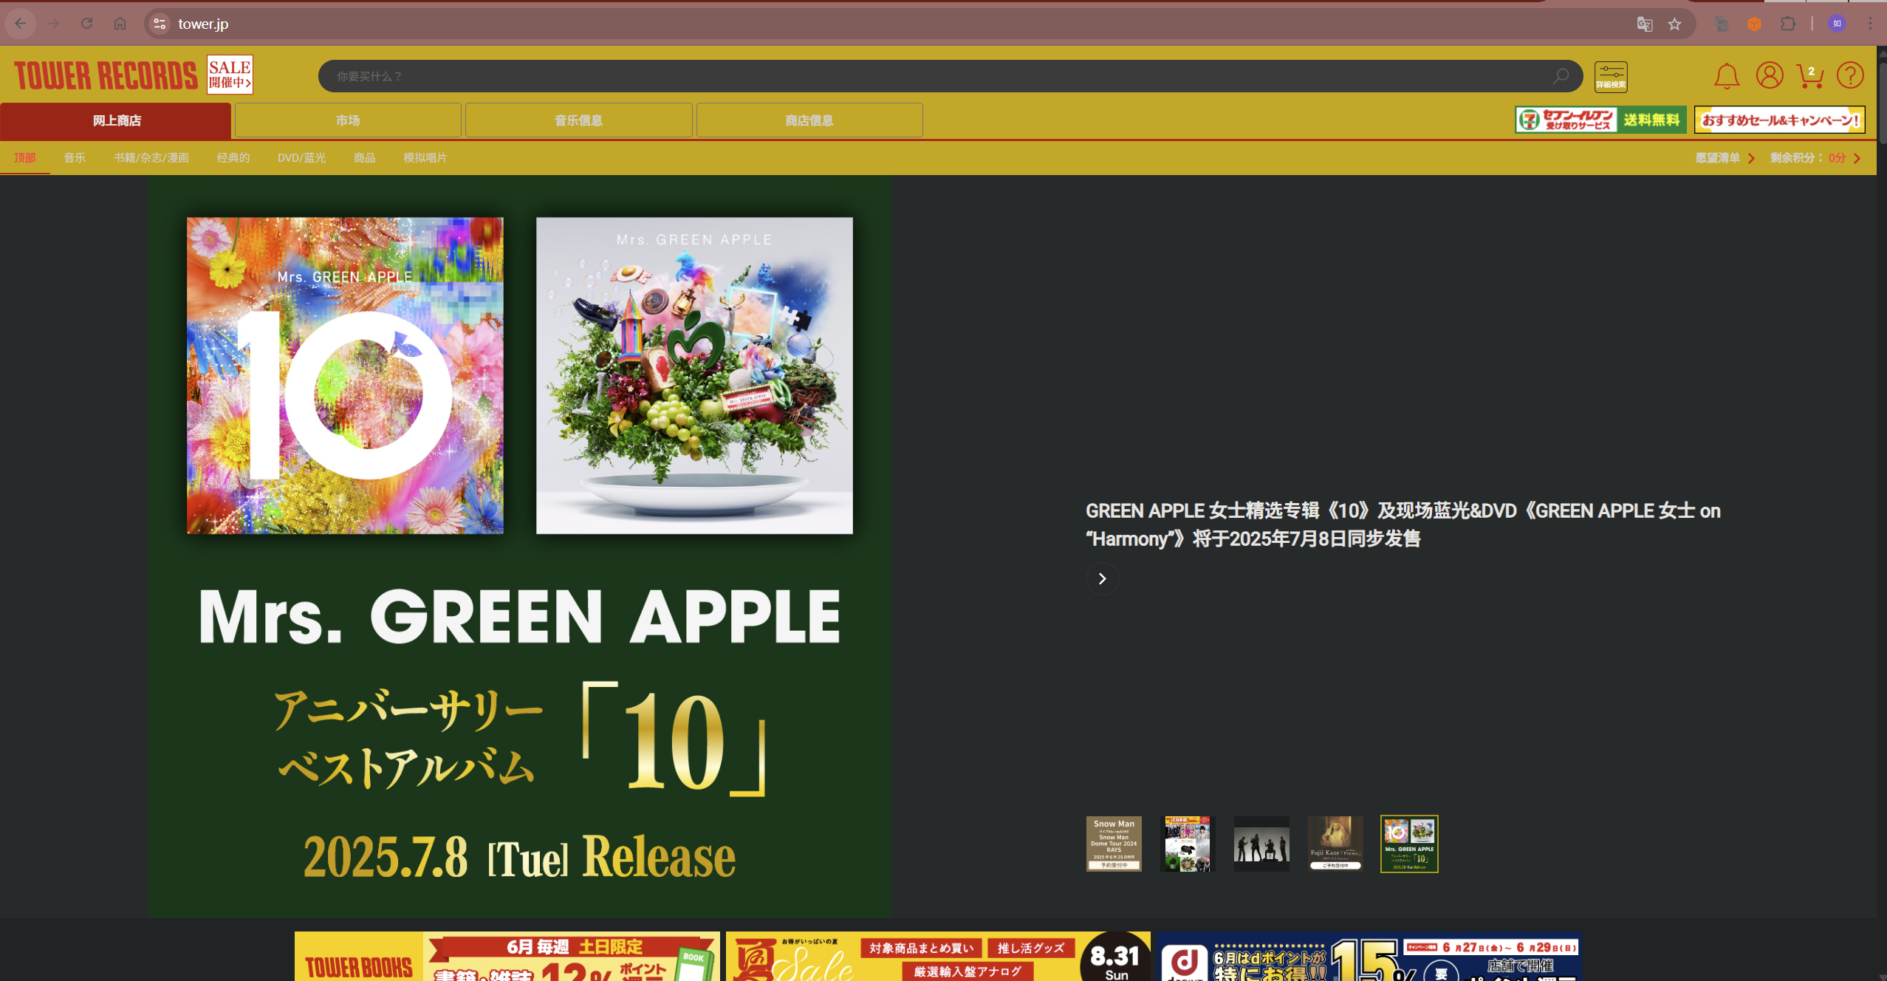Select the second magazine collage thumbnail

pyautogui.click(x=1187, y=844)
